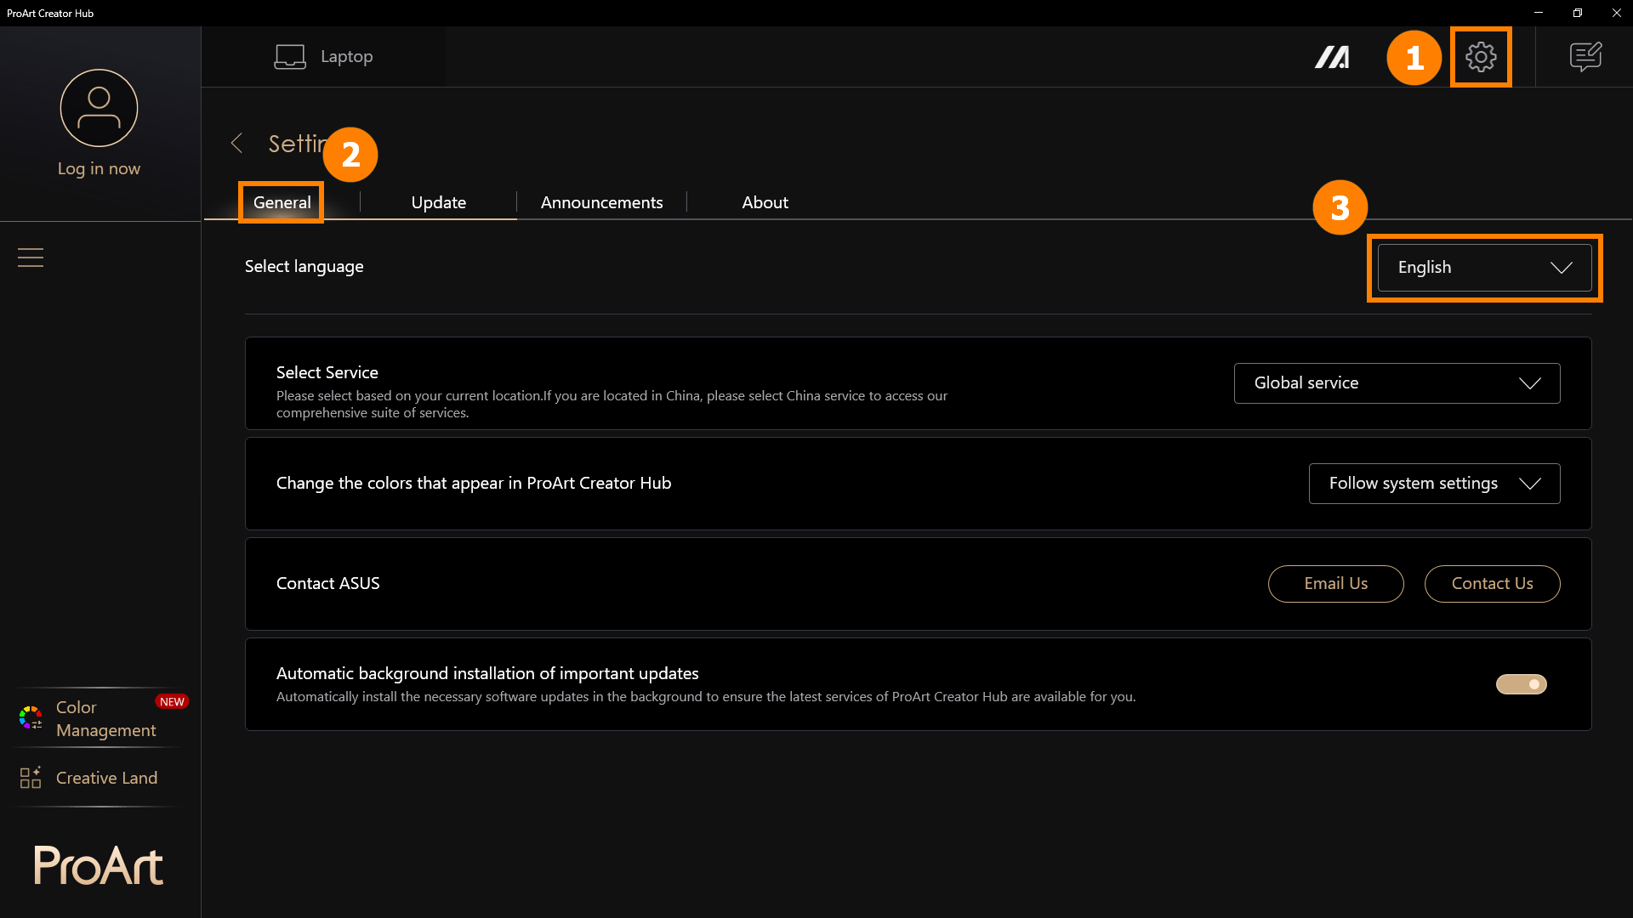Screen dimensions: 1633x918
Task: Open the Announcements tab
Action: click(601, 202)
